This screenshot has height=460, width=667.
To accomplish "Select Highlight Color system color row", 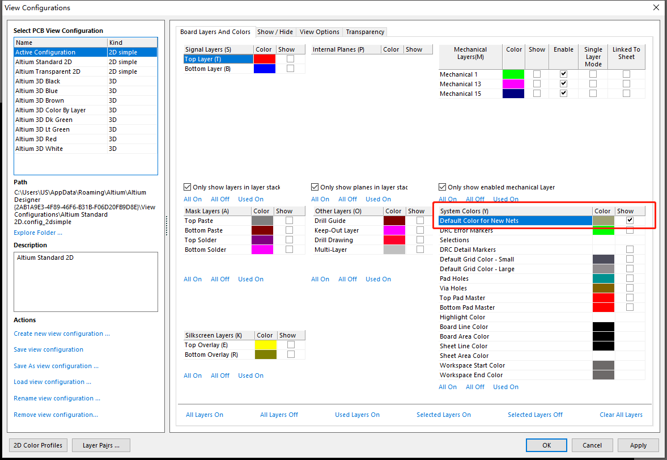I will [542, 317].
